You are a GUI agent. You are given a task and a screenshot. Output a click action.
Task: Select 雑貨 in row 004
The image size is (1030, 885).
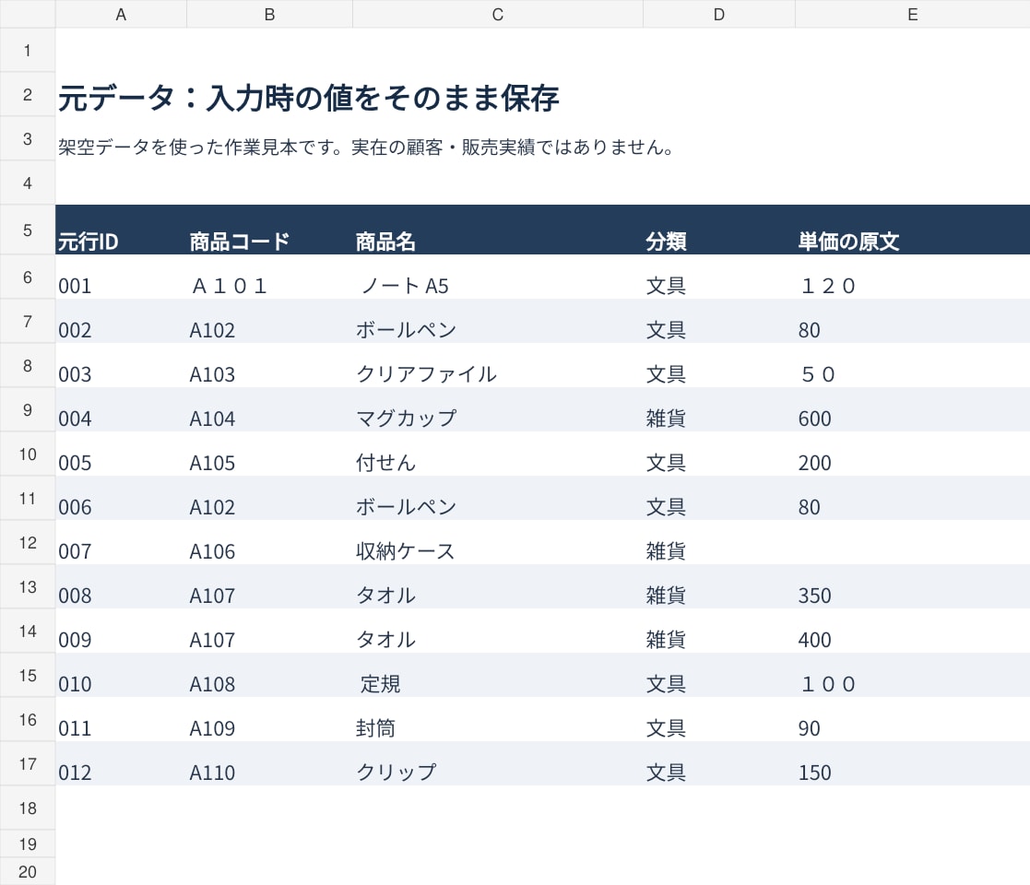pos(718,409)
